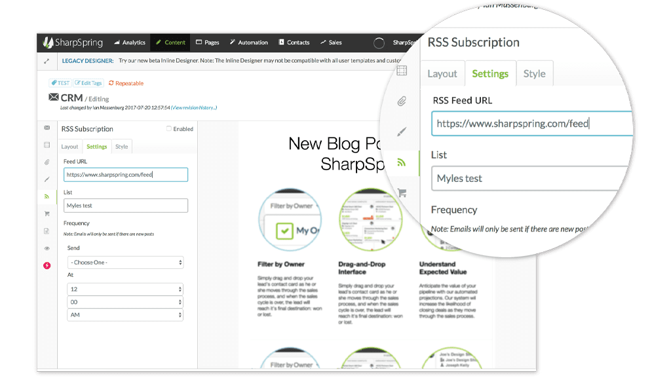Click the Edit Tags button
The width and height of the screenshot is (671, 377).
88,83
